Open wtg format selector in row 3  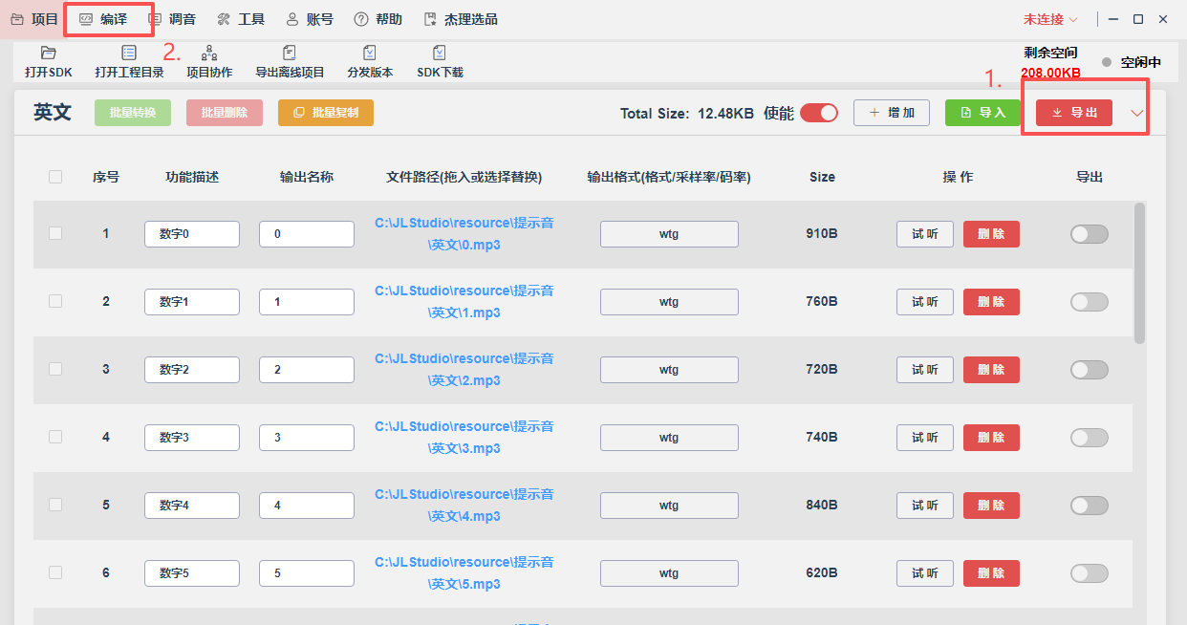pyautogui.click(x=669, y=370)
